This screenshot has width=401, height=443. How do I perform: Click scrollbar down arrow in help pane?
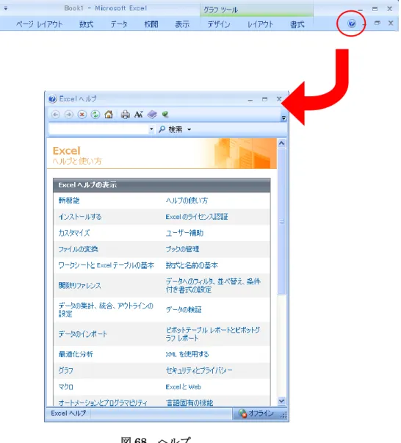tap(281, 401)
